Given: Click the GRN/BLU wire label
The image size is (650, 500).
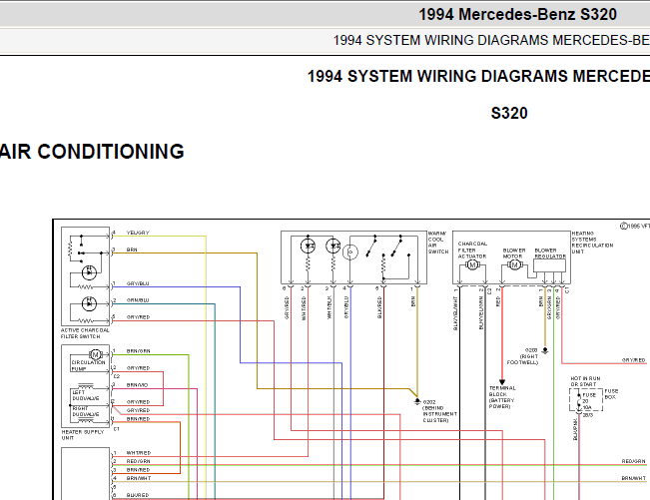Looking at the screenshot, I should pos(138,300).
